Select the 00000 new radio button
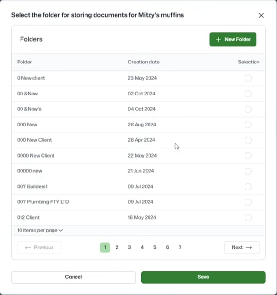The width and height of the screenshot is (277, 295). click(x=248, y=171)
